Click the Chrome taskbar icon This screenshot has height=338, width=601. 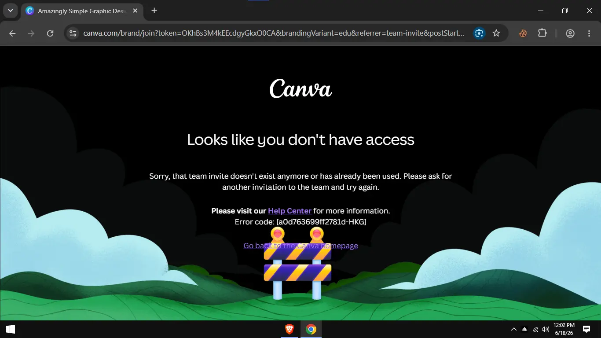[x=311, y=329]
